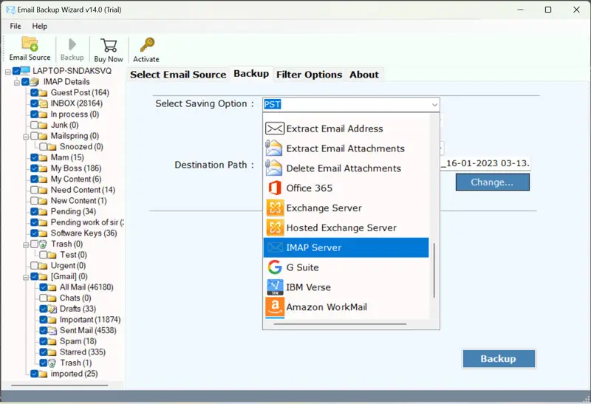Select the Amazon WorkMail option
591x404 pixels.
pos(327,307)
